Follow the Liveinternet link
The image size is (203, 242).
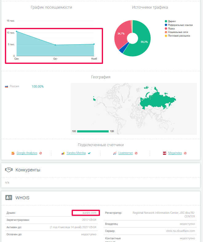125,153
